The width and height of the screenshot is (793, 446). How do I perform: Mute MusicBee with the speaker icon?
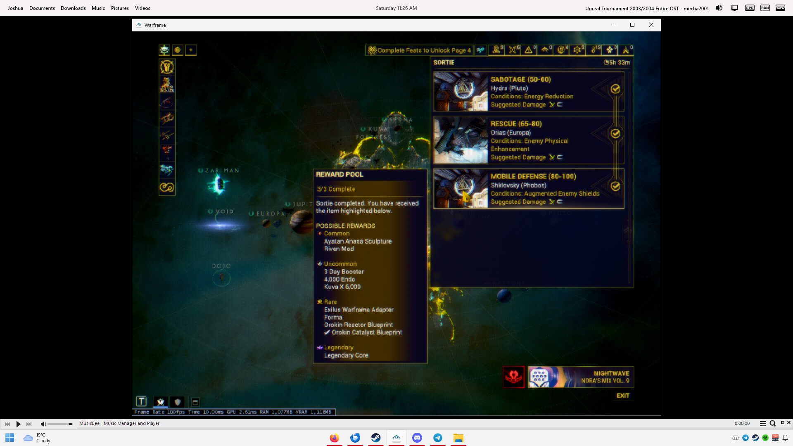click(x=43, y=424)
